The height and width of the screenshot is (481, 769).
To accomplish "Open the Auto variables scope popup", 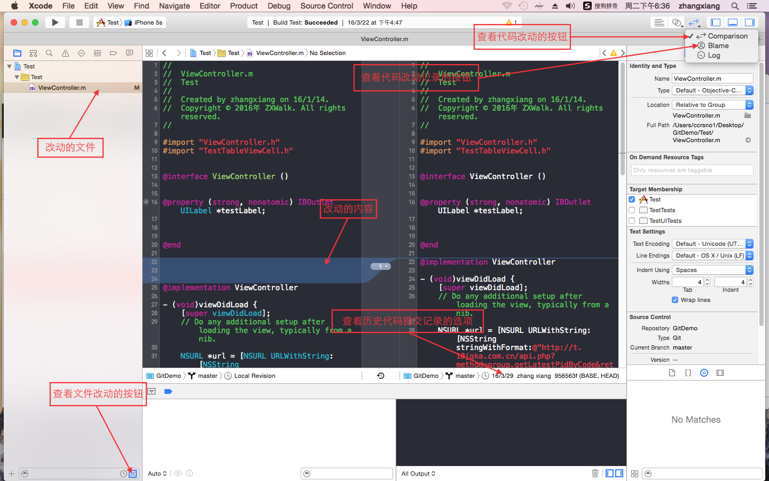I will tap(157, 474).
